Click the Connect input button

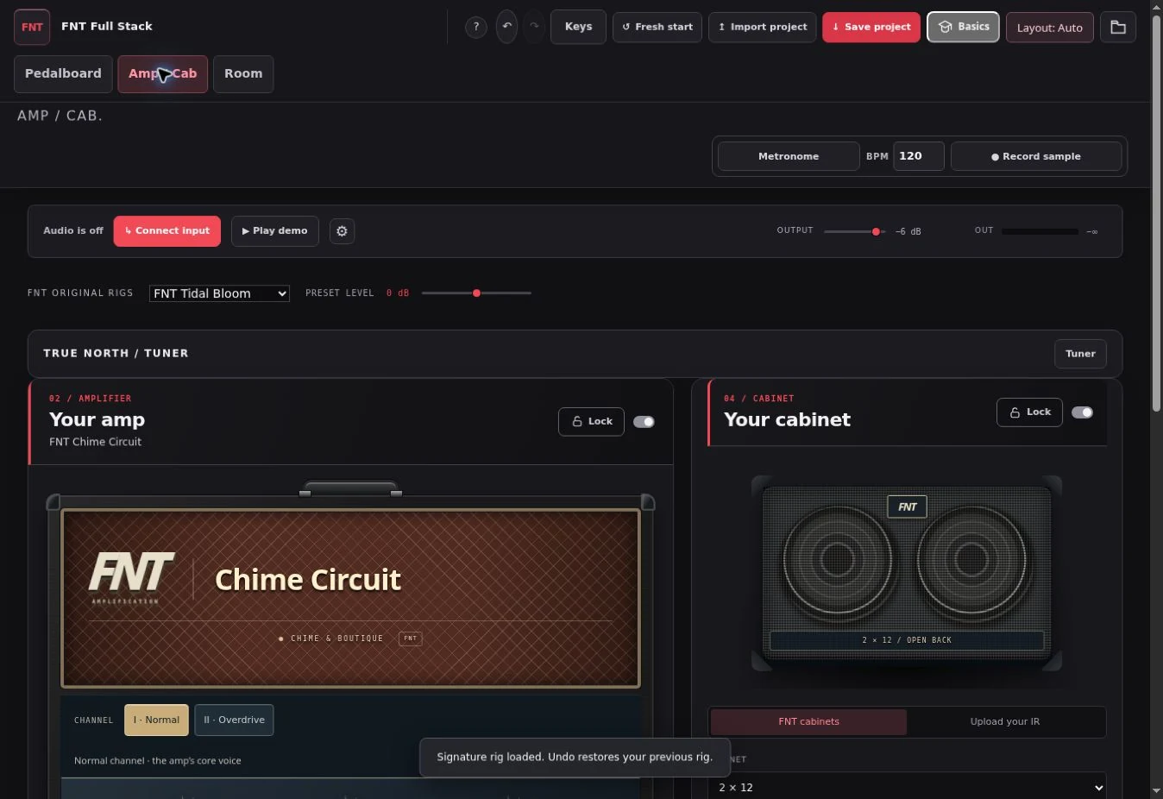[x=167, y=231]
